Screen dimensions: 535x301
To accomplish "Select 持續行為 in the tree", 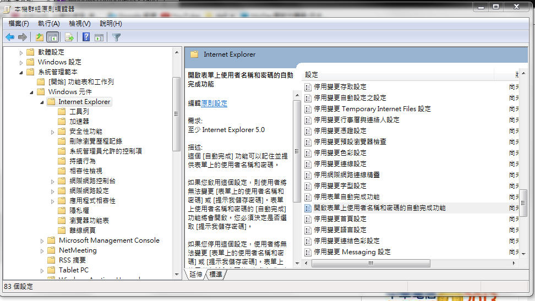I will pos(82,161).
